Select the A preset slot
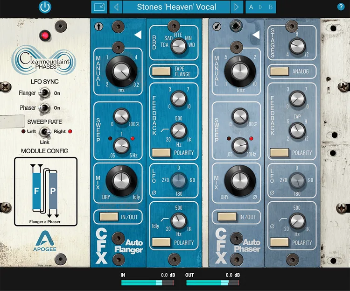 pyautogui.click(x=251, y=7)
